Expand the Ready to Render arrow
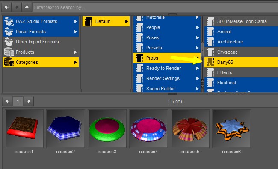Viewport: 278px width, 169px height. click(x=198, y=68)
